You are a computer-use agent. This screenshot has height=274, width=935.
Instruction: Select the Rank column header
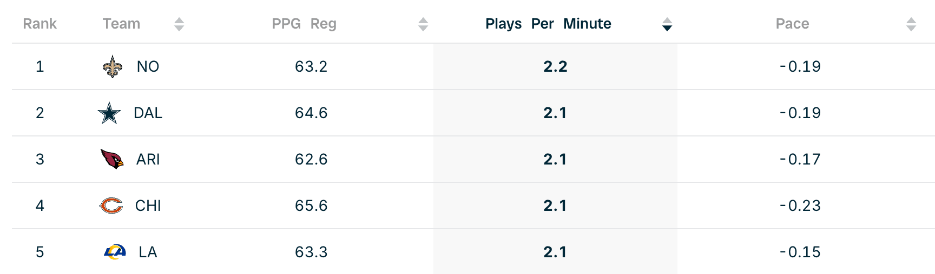click(x=39, y=24)
